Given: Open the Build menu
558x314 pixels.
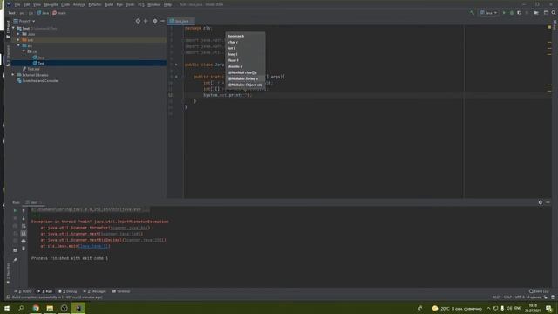Looking at the screenshot, I should (x=109, y=4).
